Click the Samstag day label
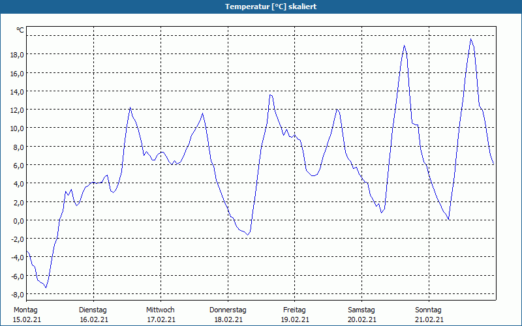 click(x=361, y=310)
